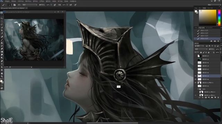Select the highlighted last history state
Screen dimensions: 222x124
tap(207, 38)
